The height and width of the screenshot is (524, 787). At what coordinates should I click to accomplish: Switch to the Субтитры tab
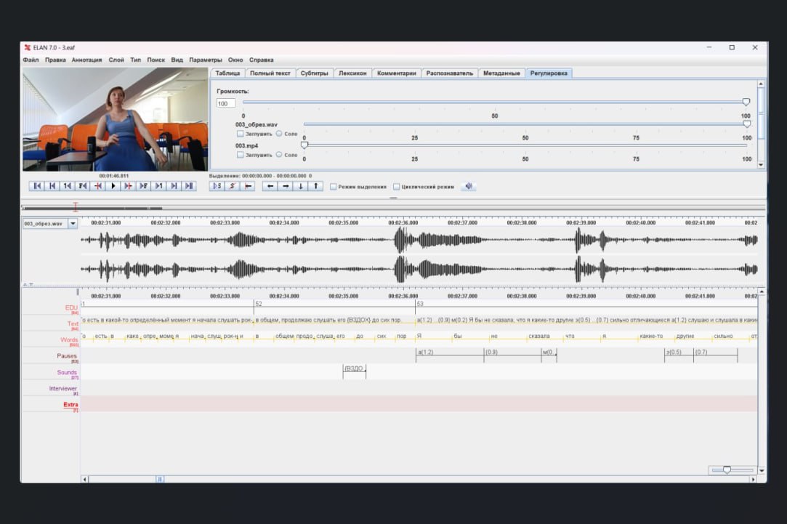tap(315, 73)
